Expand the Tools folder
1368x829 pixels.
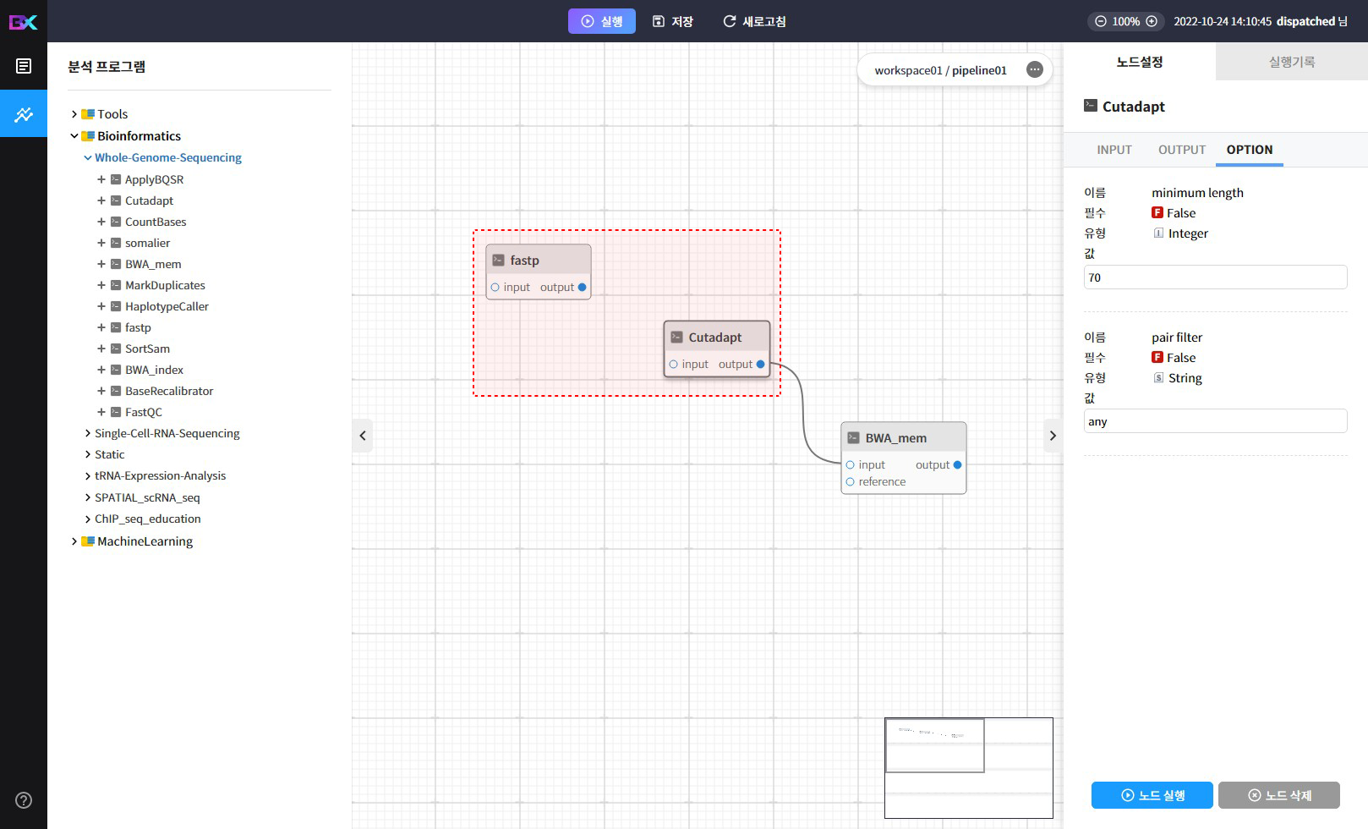coord(74,114)
